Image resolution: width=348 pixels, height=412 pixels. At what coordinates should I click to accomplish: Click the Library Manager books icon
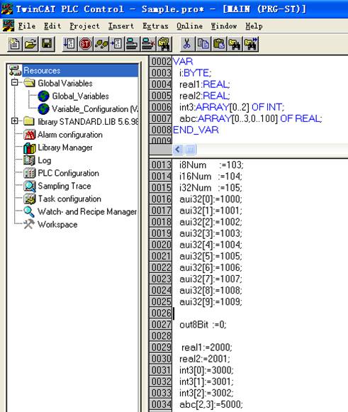[30, 147]
